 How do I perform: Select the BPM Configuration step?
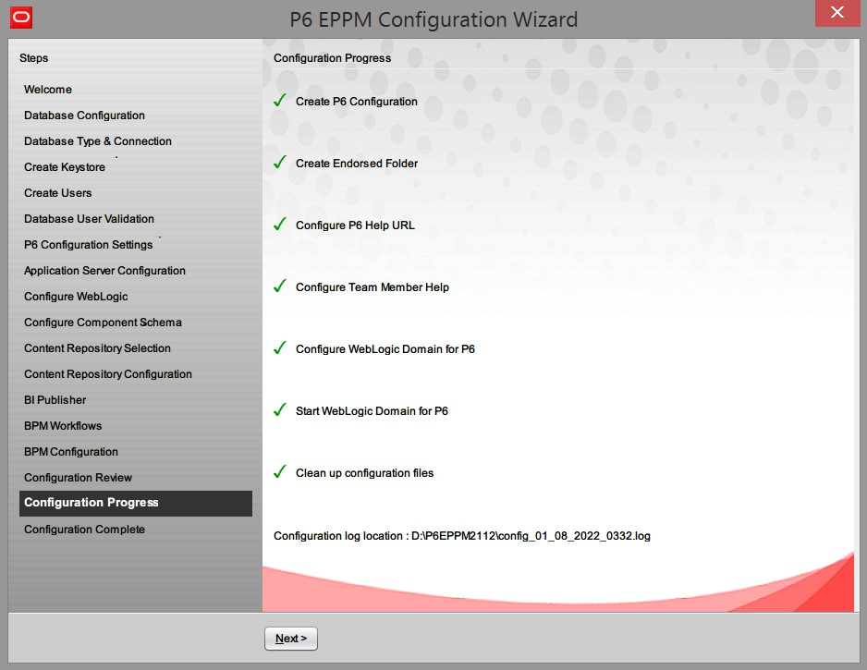click(71, 452)
